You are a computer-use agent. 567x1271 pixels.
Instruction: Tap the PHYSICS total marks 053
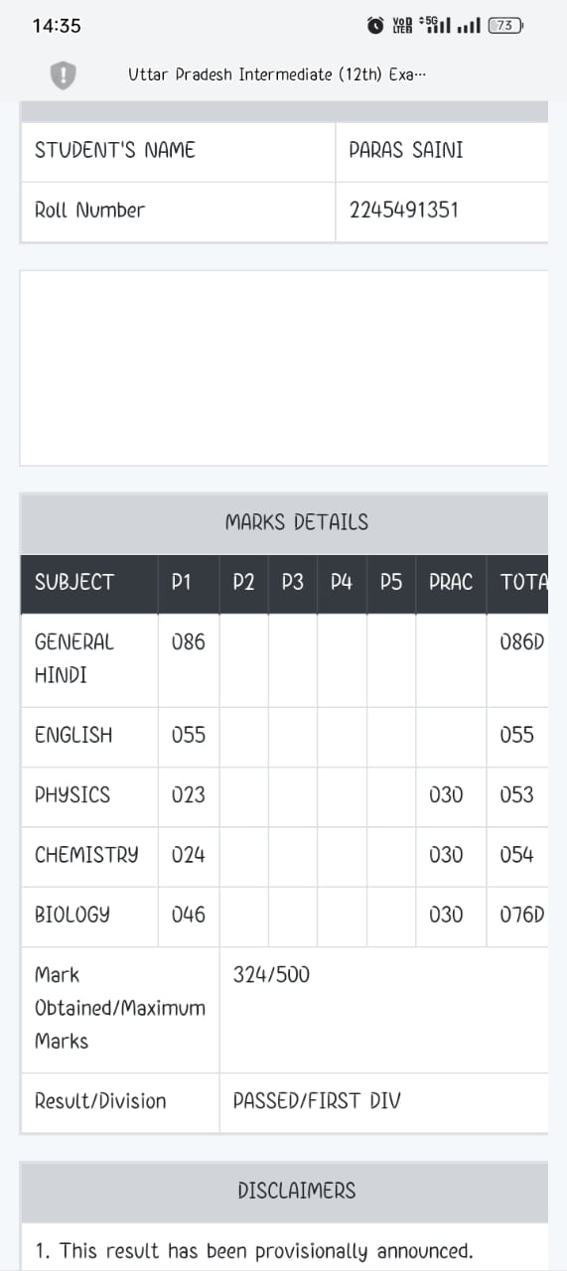point(516,795)
